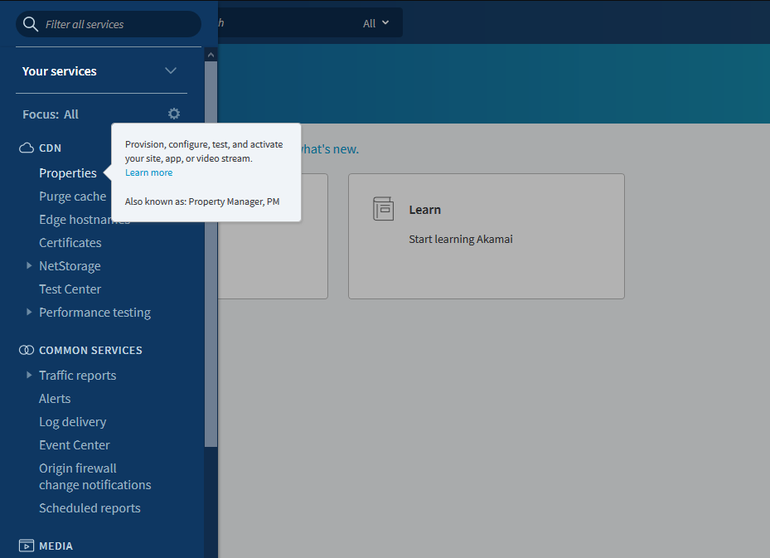Open the Start learning Akamai card
The height and width of the screenshot is (558, 770).
click(486, 236)
